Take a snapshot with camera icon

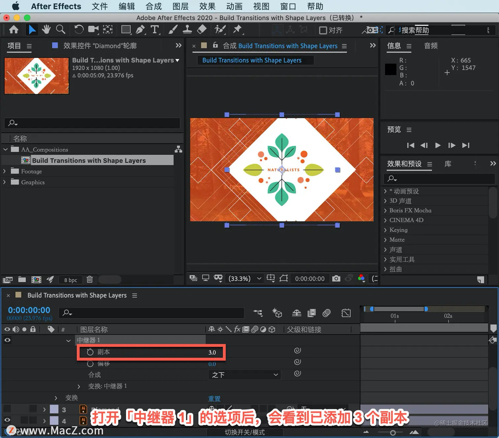(x=336, y=278)
